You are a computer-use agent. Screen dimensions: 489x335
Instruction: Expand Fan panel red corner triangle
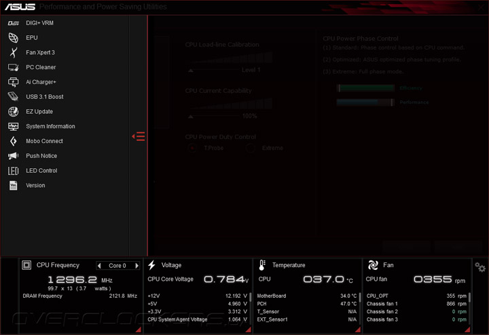[x=467, y=330]
